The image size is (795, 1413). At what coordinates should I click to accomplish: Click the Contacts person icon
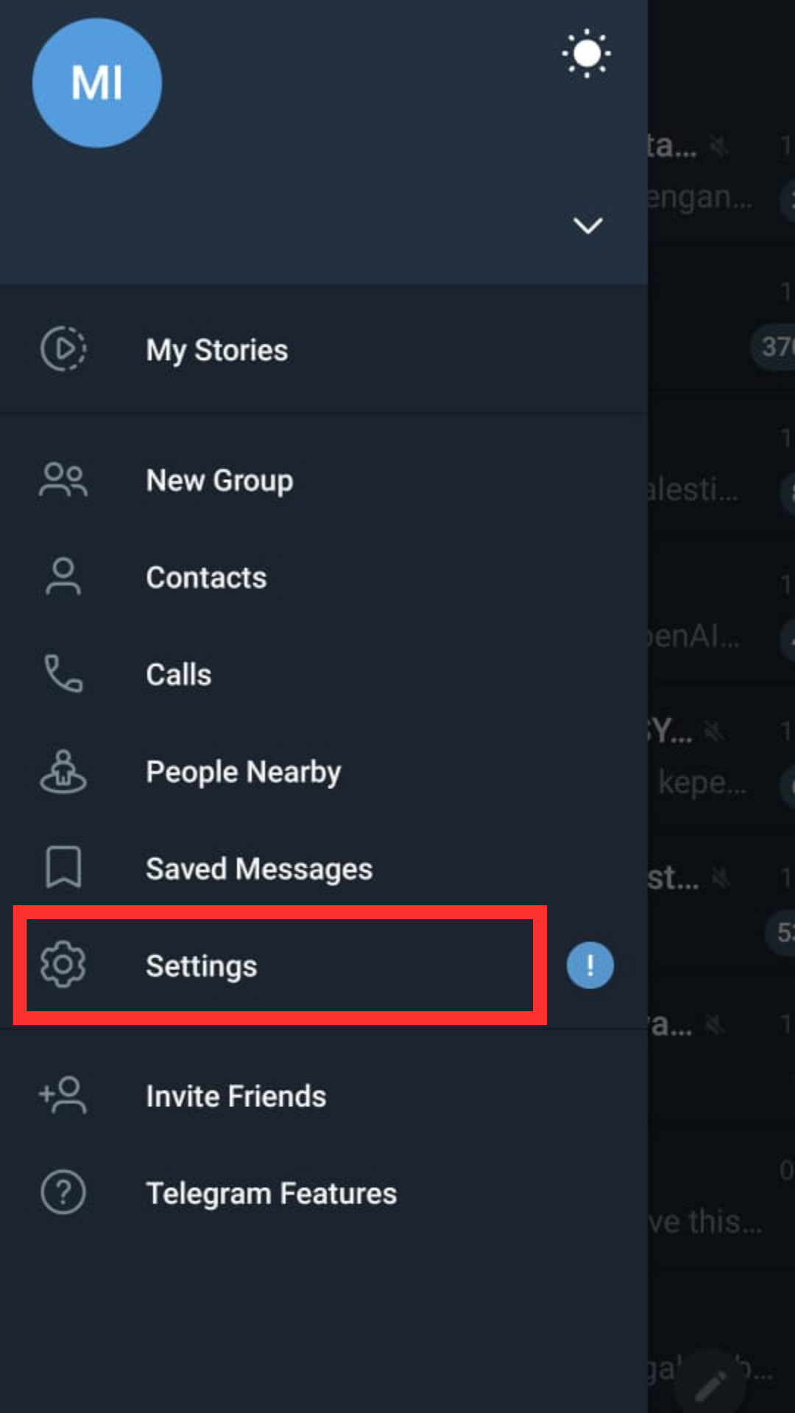[x=63, y=577]
